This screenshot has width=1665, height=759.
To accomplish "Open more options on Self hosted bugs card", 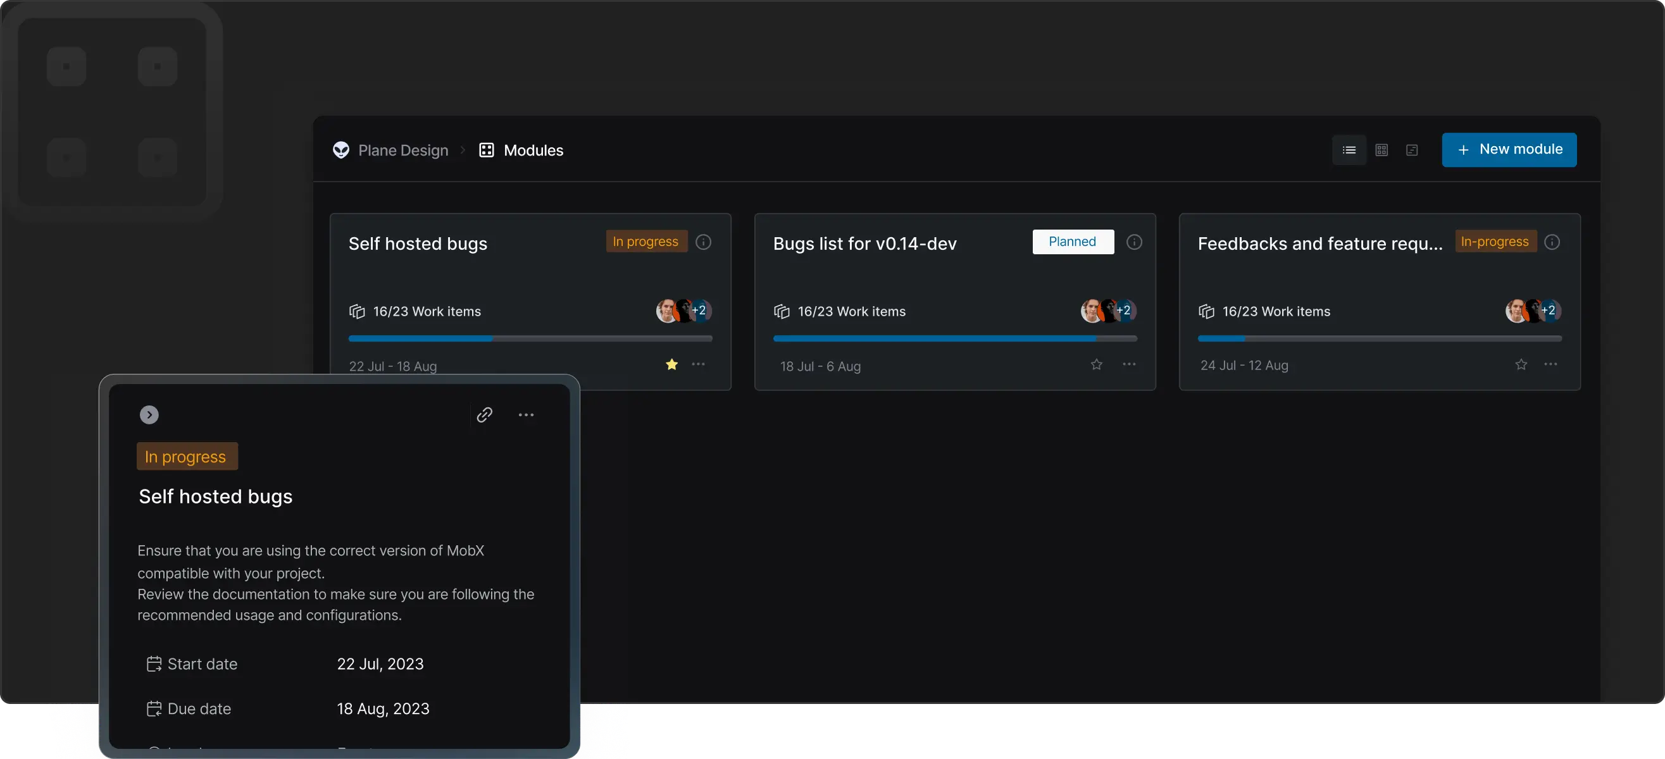I will pyautogui.click(x=698, y=364).
